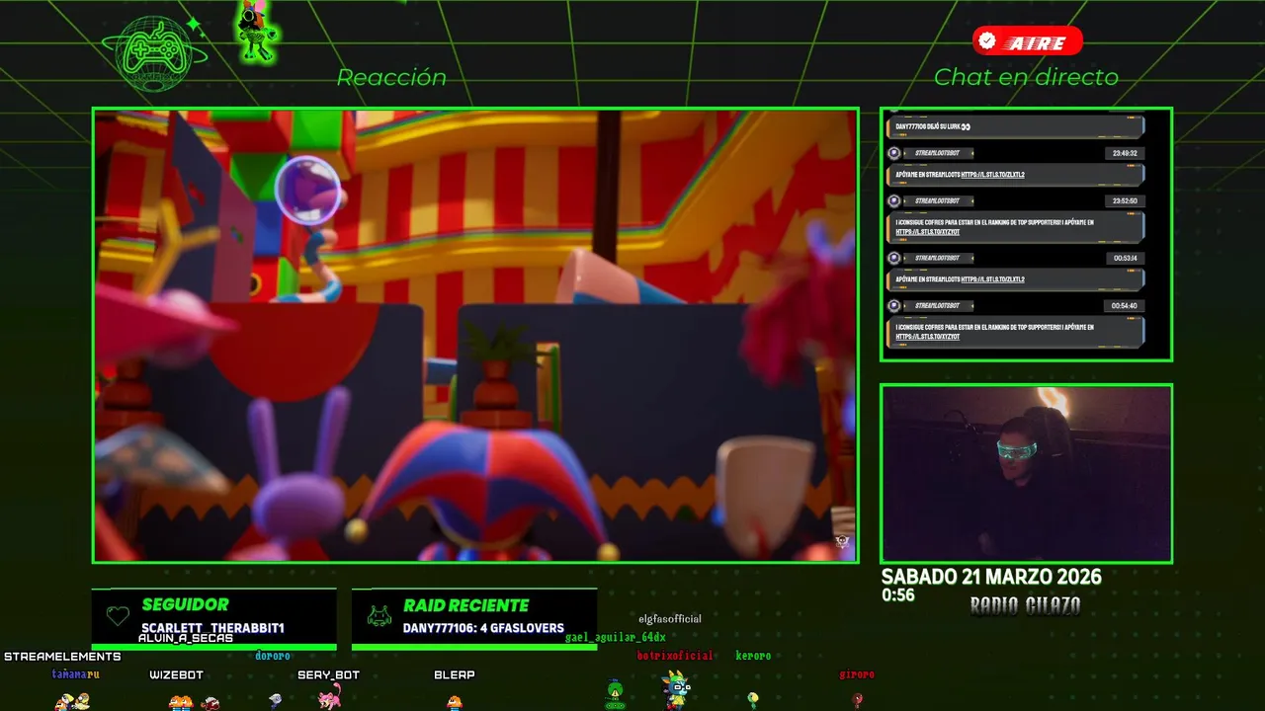Click the date text SABADO 21 MARZO 2026
Screen dimensions: 1265x711
coord(991,577)
